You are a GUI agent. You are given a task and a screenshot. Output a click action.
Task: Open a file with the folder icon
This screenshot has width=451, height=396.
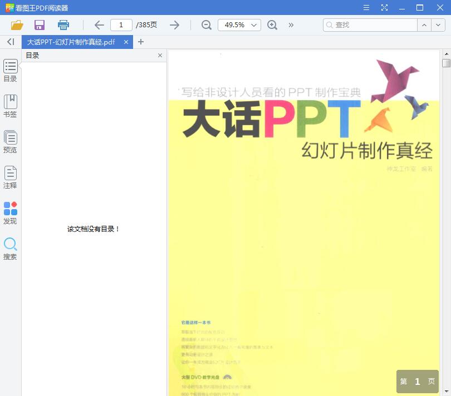pos(17,25)
